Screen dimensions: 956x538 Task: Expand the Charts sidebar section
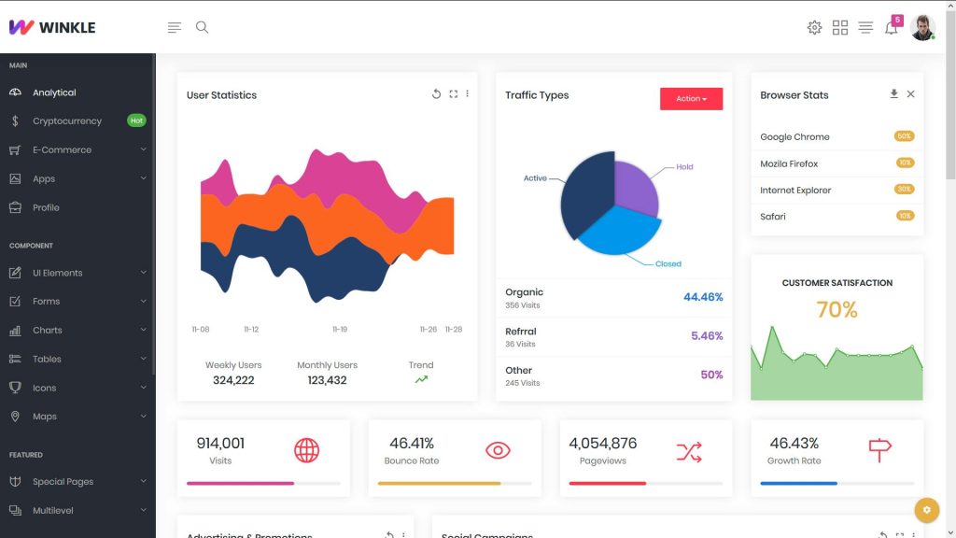point(45,330)
